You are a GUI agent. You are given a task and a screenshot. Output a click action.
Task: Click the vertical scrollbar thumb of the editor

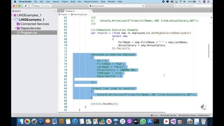point(209,51)
